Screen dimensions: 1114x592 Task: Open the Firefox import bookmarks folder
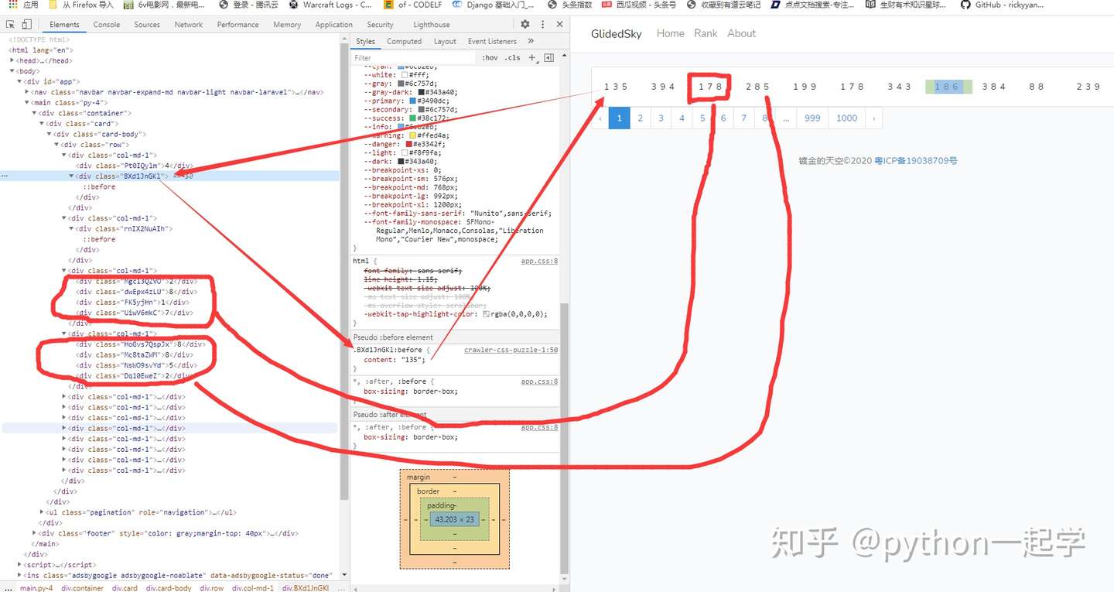tap(80, 5)
